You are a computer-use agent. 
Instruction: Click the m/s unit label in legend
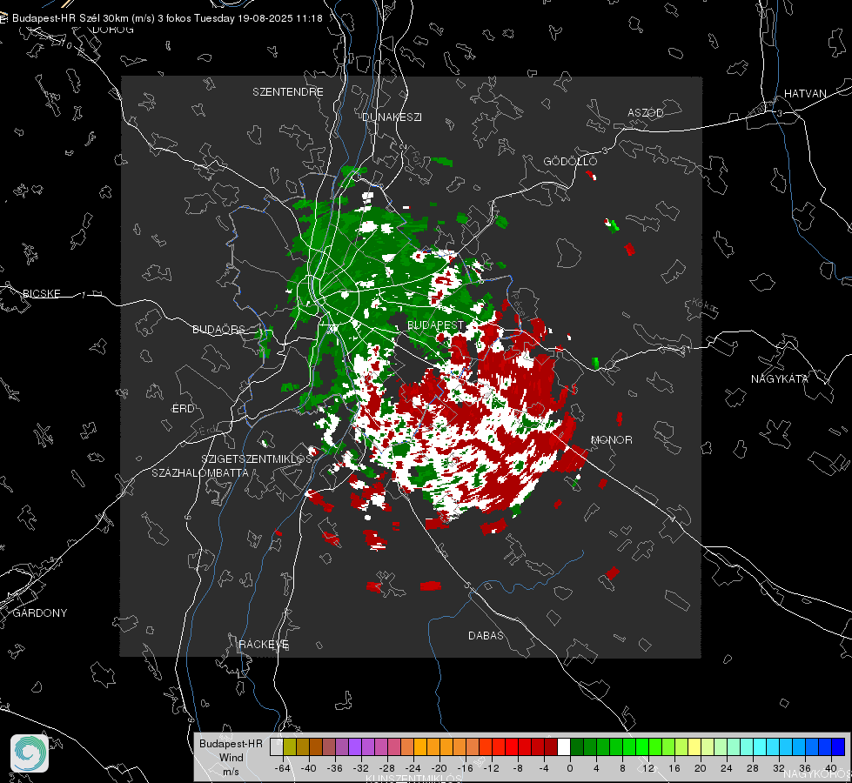click(x=231, y=772)
